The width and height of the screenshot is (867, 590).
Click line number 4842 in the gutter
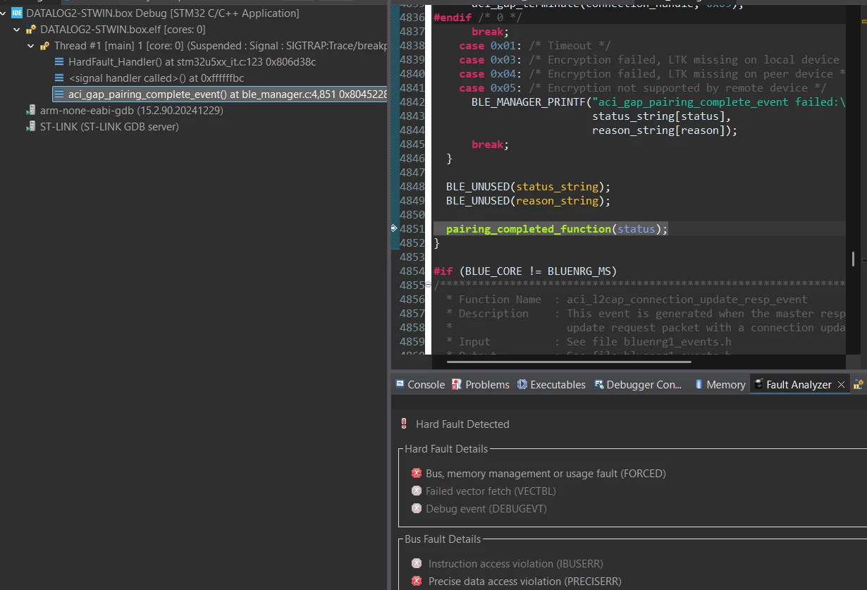tap(412, 102)
